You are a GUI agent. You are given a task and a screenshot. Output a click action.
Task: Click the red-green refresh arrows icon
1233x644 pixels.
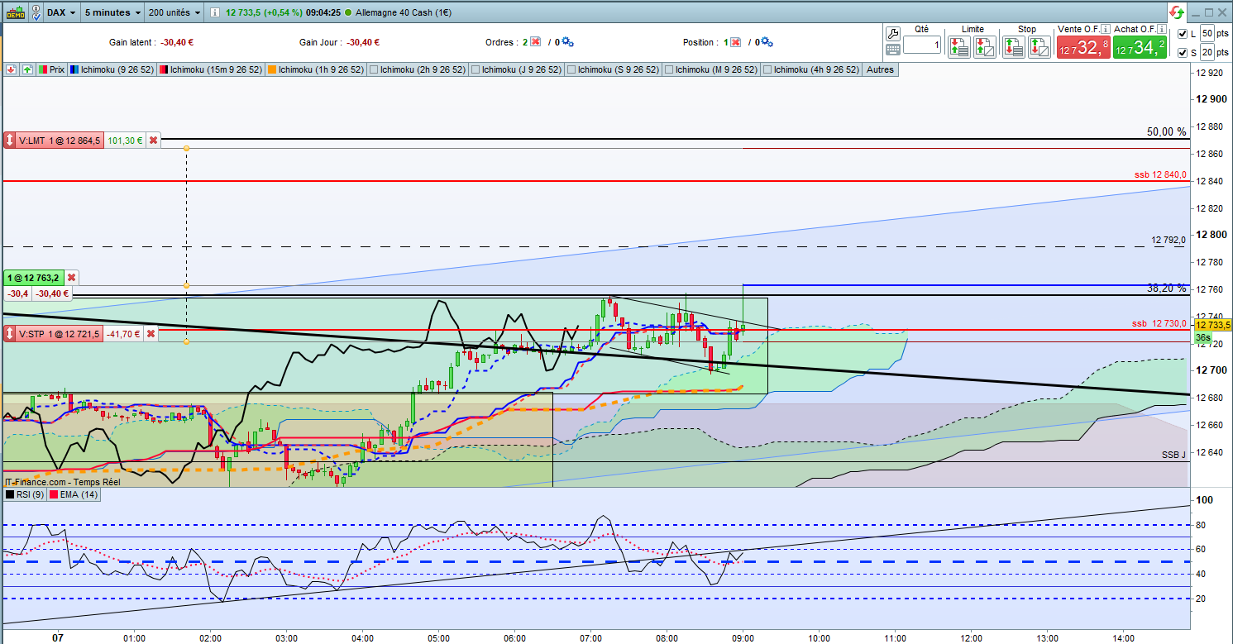[x=1176, y=12]
